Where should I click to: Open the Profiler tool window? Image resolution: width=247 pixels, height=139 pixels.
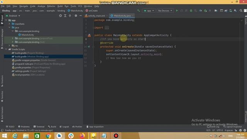click(77, 127)
